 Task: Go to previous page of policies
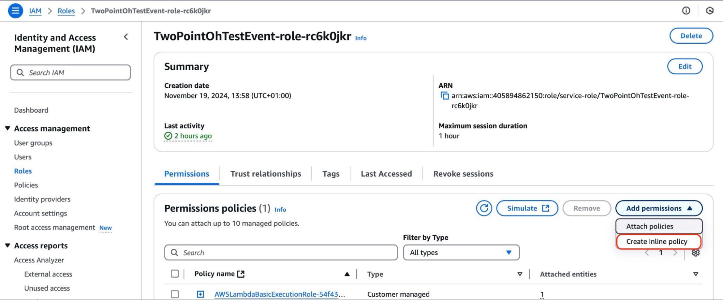click(x=647, y=253)
